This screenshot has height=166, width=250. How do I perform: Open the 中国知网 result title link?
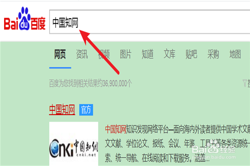click(x=62, y=110)
